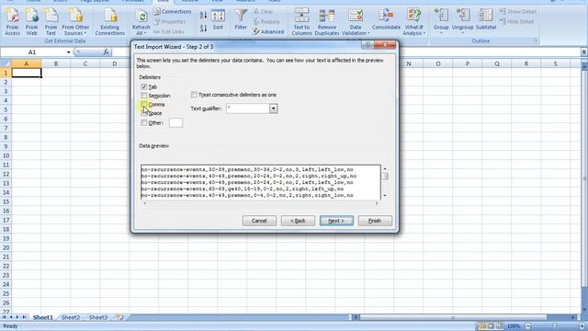This screenshot has width=588, height=331.
Task: Click the Reapply filter icon
Action: pos(266,22)
